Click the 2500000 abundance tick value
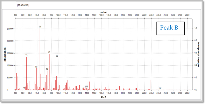 [10, 29]
